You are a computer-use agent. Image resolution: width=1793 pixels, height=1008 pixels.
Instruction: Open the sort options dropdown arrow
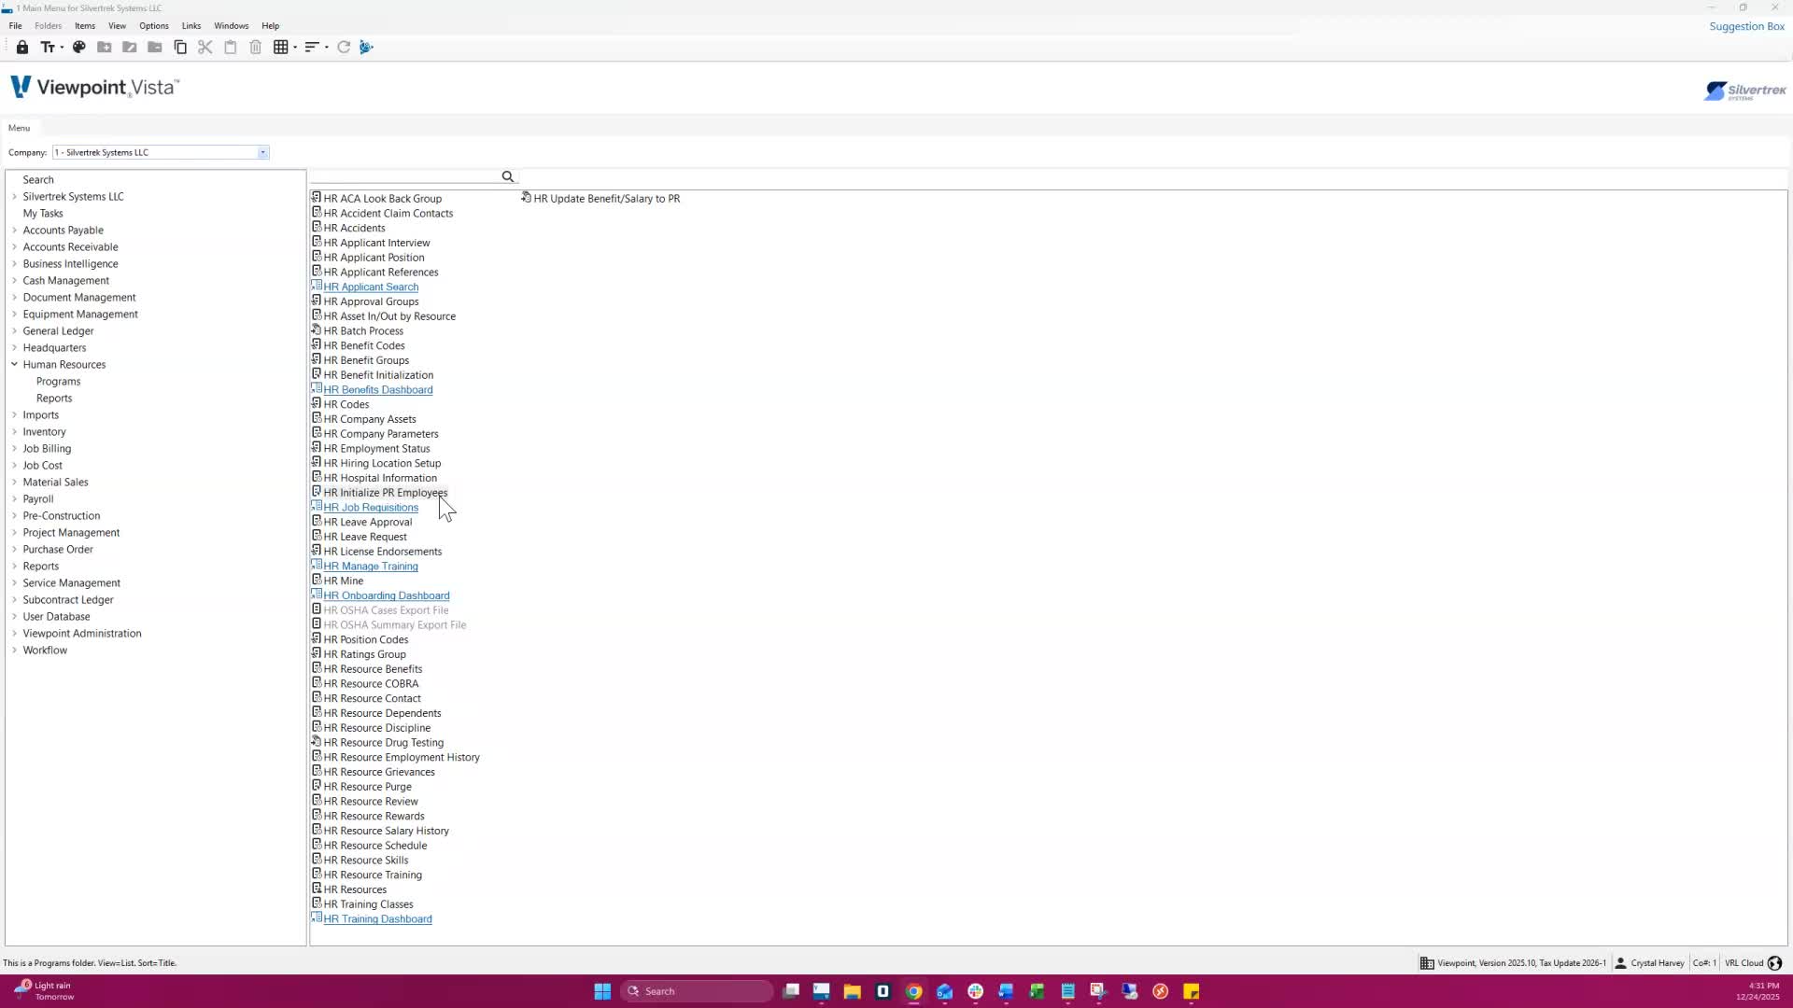click(x=326, y=48)
